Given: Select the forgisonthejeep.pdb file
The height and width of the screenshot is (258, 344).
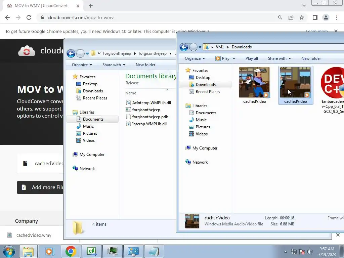Looking at the screenshot, I should tap(150, 117).
